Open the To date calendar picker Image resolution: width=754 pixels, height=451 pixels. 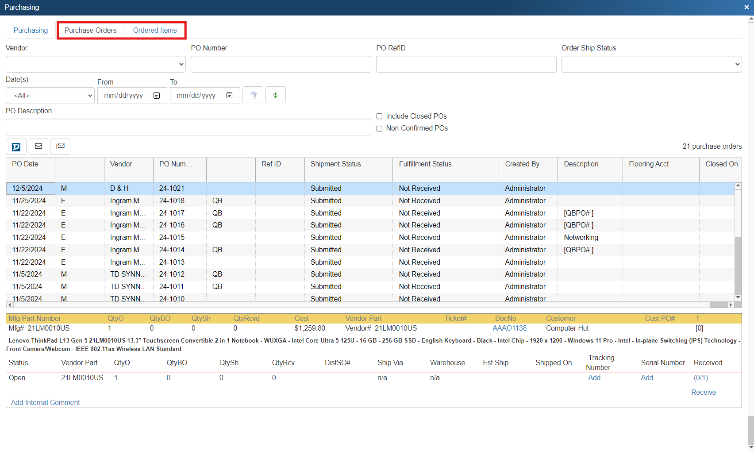coord(229,96)
